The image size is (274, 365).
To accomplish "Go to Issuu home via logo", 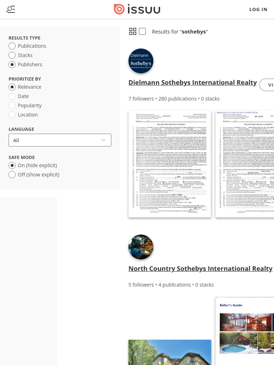I will coord(137,9).
